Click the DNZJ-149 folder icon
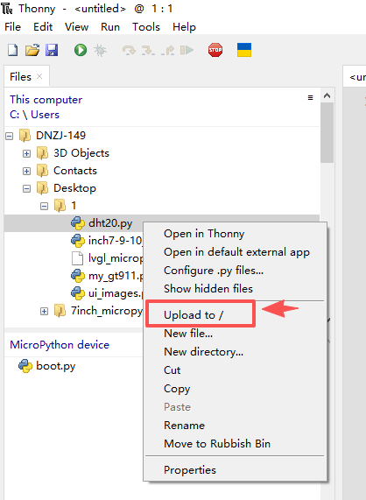This screenshot has height=500, width=366. (x=25, y=136)
